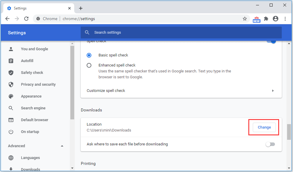Screen dimensions: 293x172
Task: Click the magnifier icon for Search engine
Action: click(x=11, y=108)
